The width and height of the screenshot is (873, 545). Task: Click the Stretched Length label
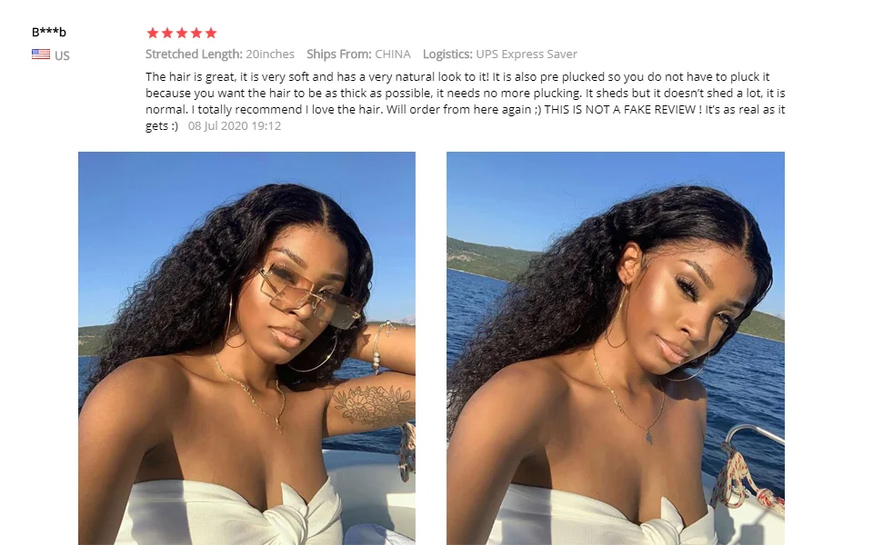point(194,54)
